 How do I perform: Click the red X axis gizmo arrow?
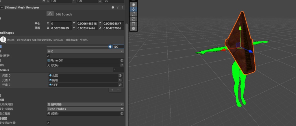coord(223,50)
